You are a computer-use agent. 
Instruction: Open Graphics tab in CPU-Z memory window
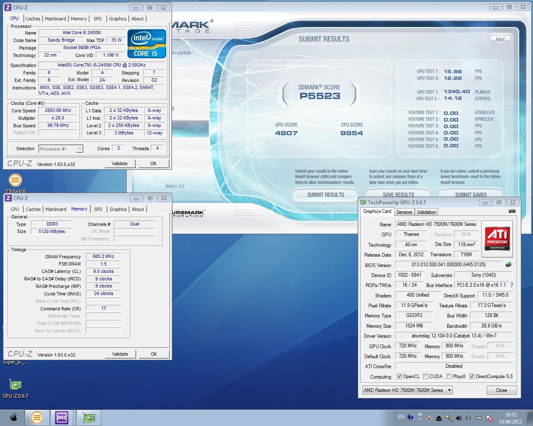tap(118, 209)
